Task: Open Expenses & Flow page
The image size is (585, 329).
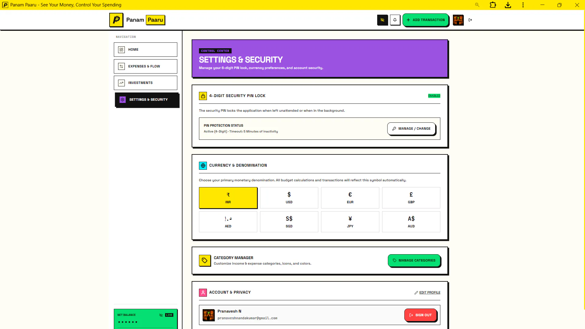Action: pos(145,66)
